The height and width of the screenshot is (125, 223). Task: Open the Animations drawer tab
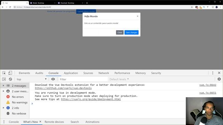92,122
